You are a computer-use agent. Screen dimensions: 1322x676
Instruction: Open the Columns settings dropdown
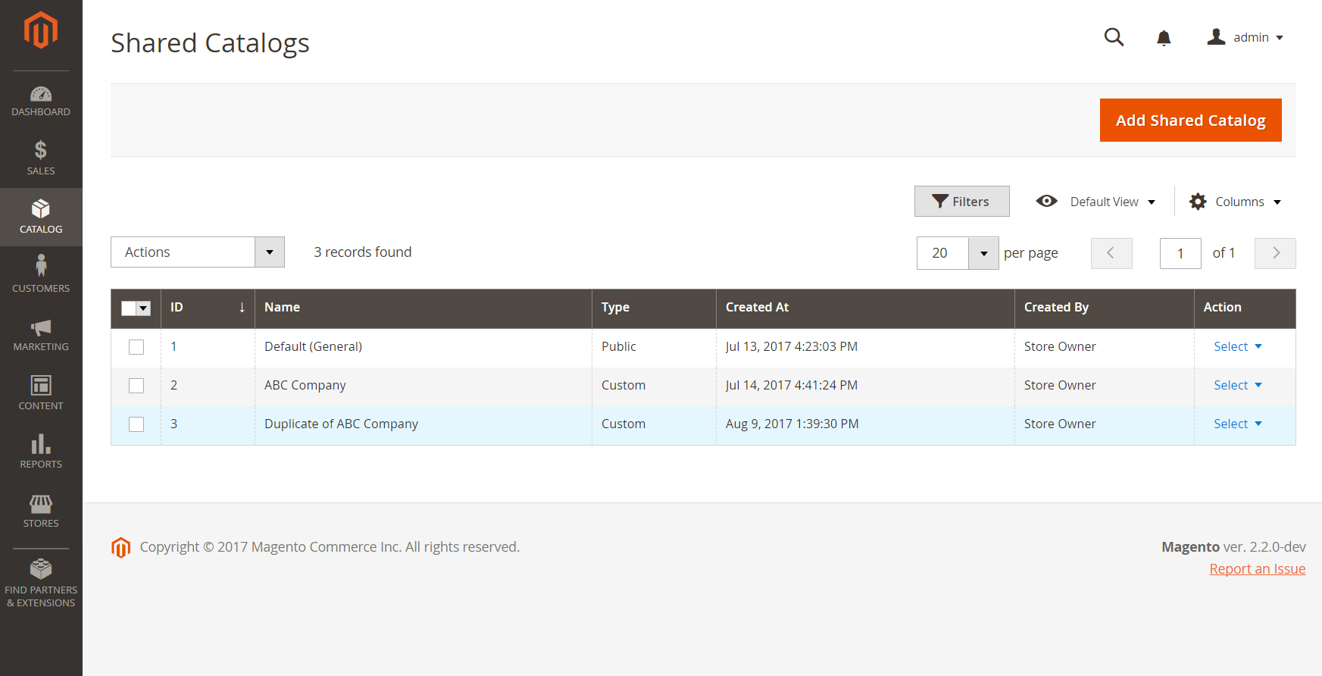point(1236,202)
